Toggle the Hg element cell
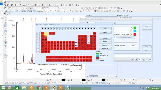The height and width of the screenshot is (90, 161). click(x=76, y=49)
